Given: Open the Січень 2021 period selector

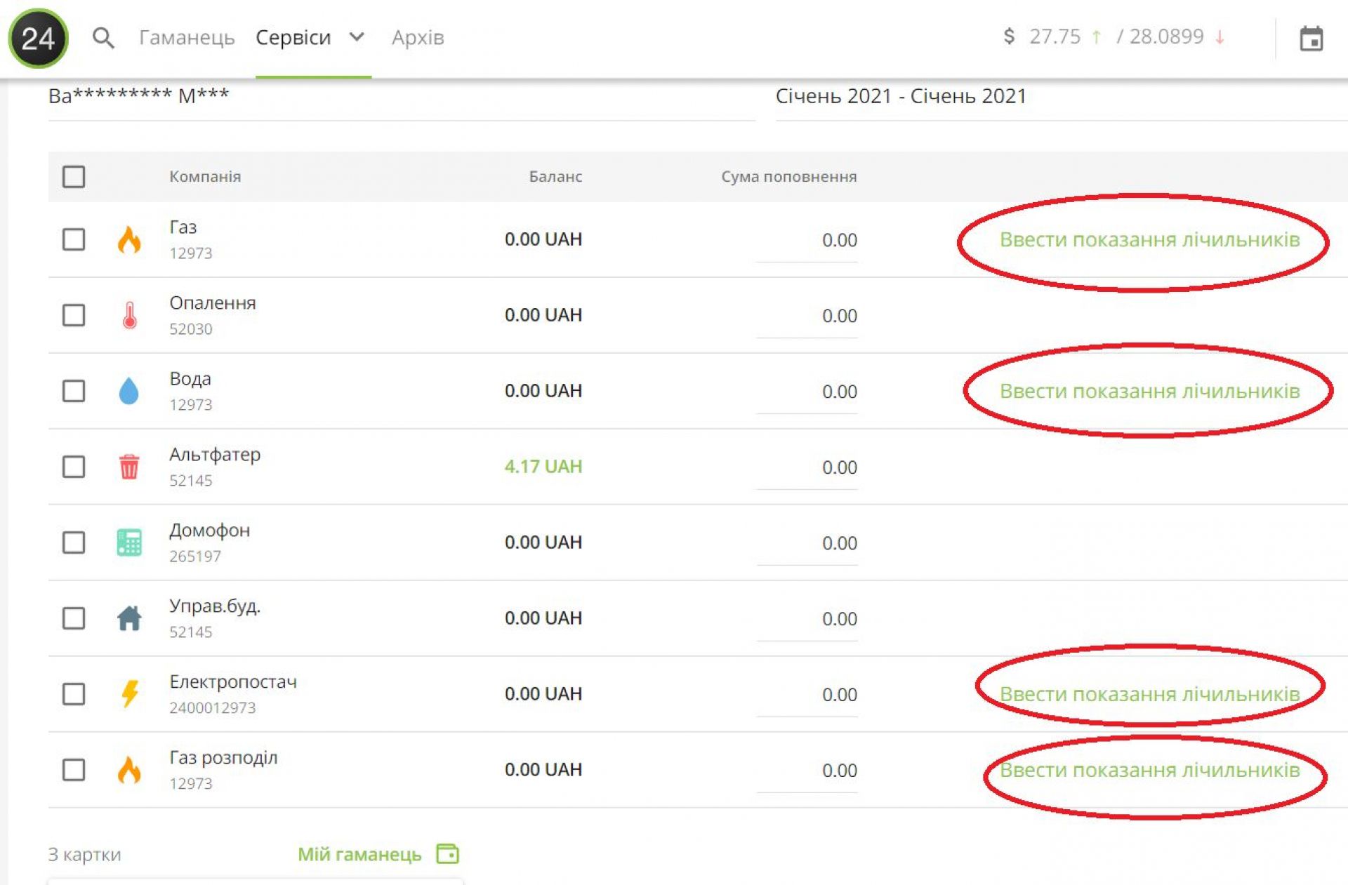Looking at the screenshot, I should (900, 96).
